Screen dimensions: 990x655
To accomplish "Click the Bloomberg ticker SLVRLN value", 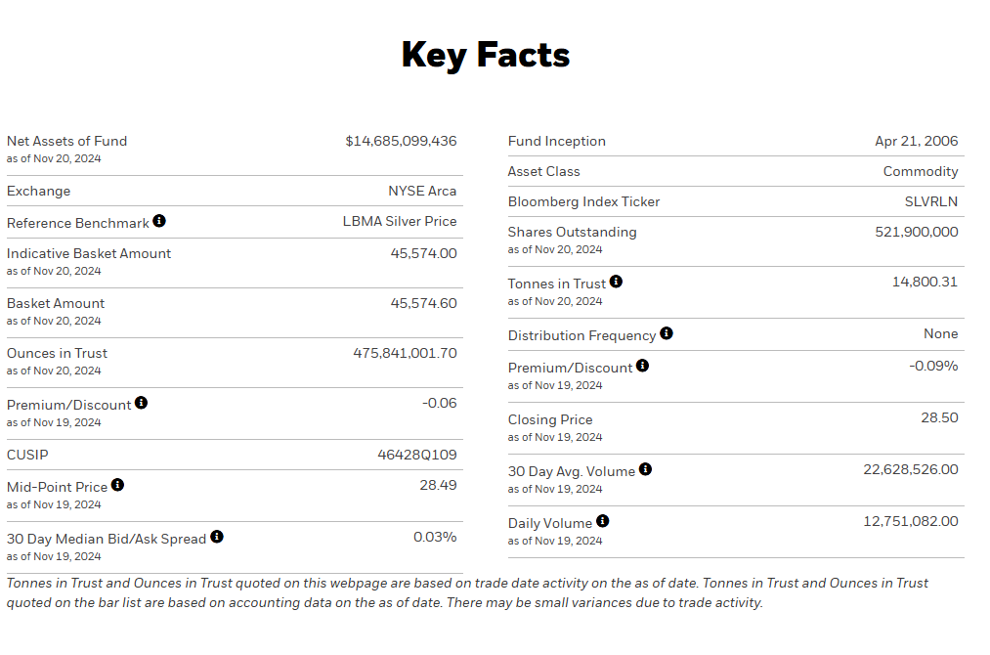I will [931, 202].
